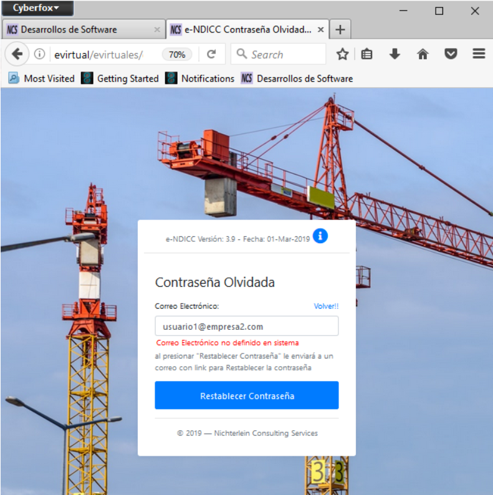493x495 pixels.
Task: Click the 70% zoom level indicator
Action: coord(177,54)
